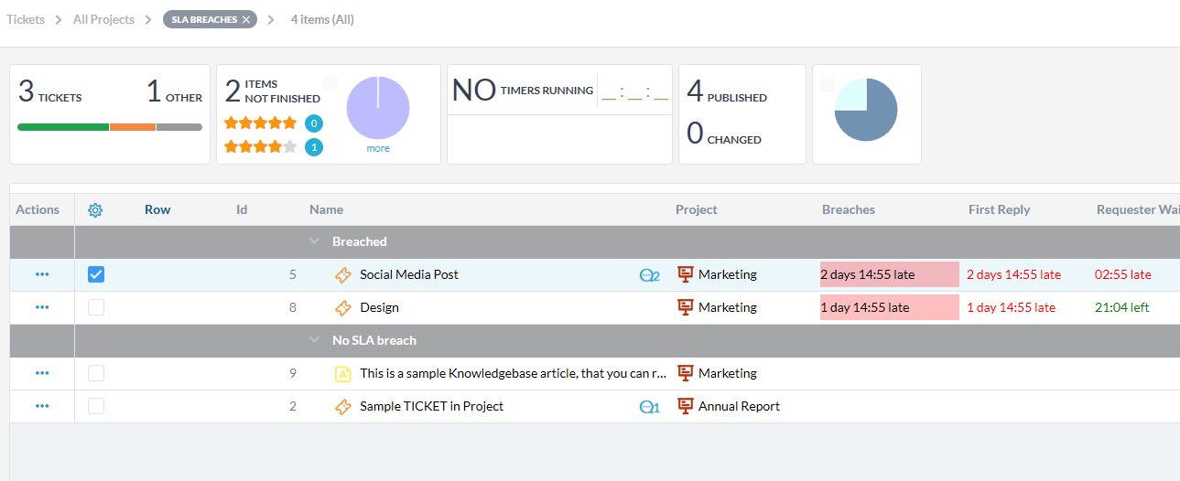The width and height of the screenshot is (1180, 481).
Task: Open the Tickets breadcrumb link
Action: tap(26, 19)
